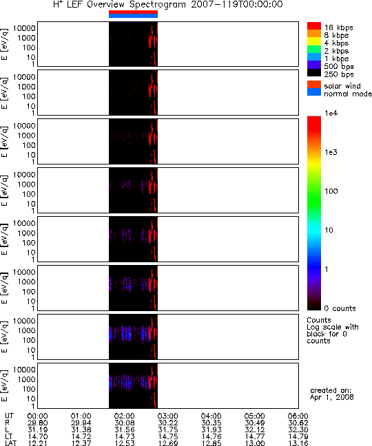Screen dimensions: 372x446
Task: Click the spectrogram title text
Action: point(168,5)
